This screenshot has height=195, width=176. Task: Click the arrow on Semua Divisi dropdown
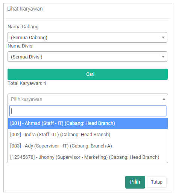(163, 57)
